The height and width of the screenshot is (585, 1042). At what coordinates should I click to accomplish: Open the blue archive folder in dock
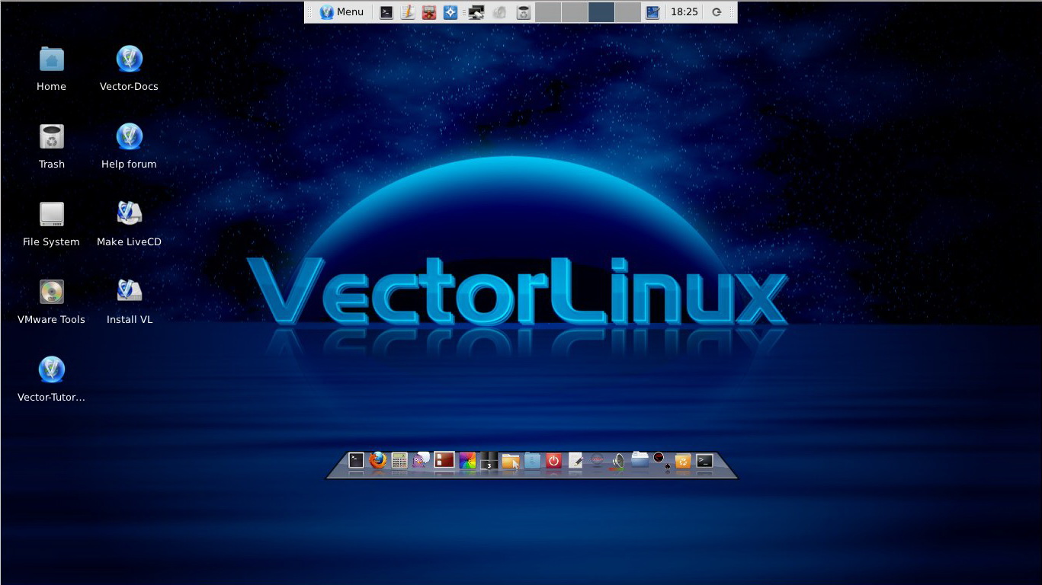[x=532, y=460]
